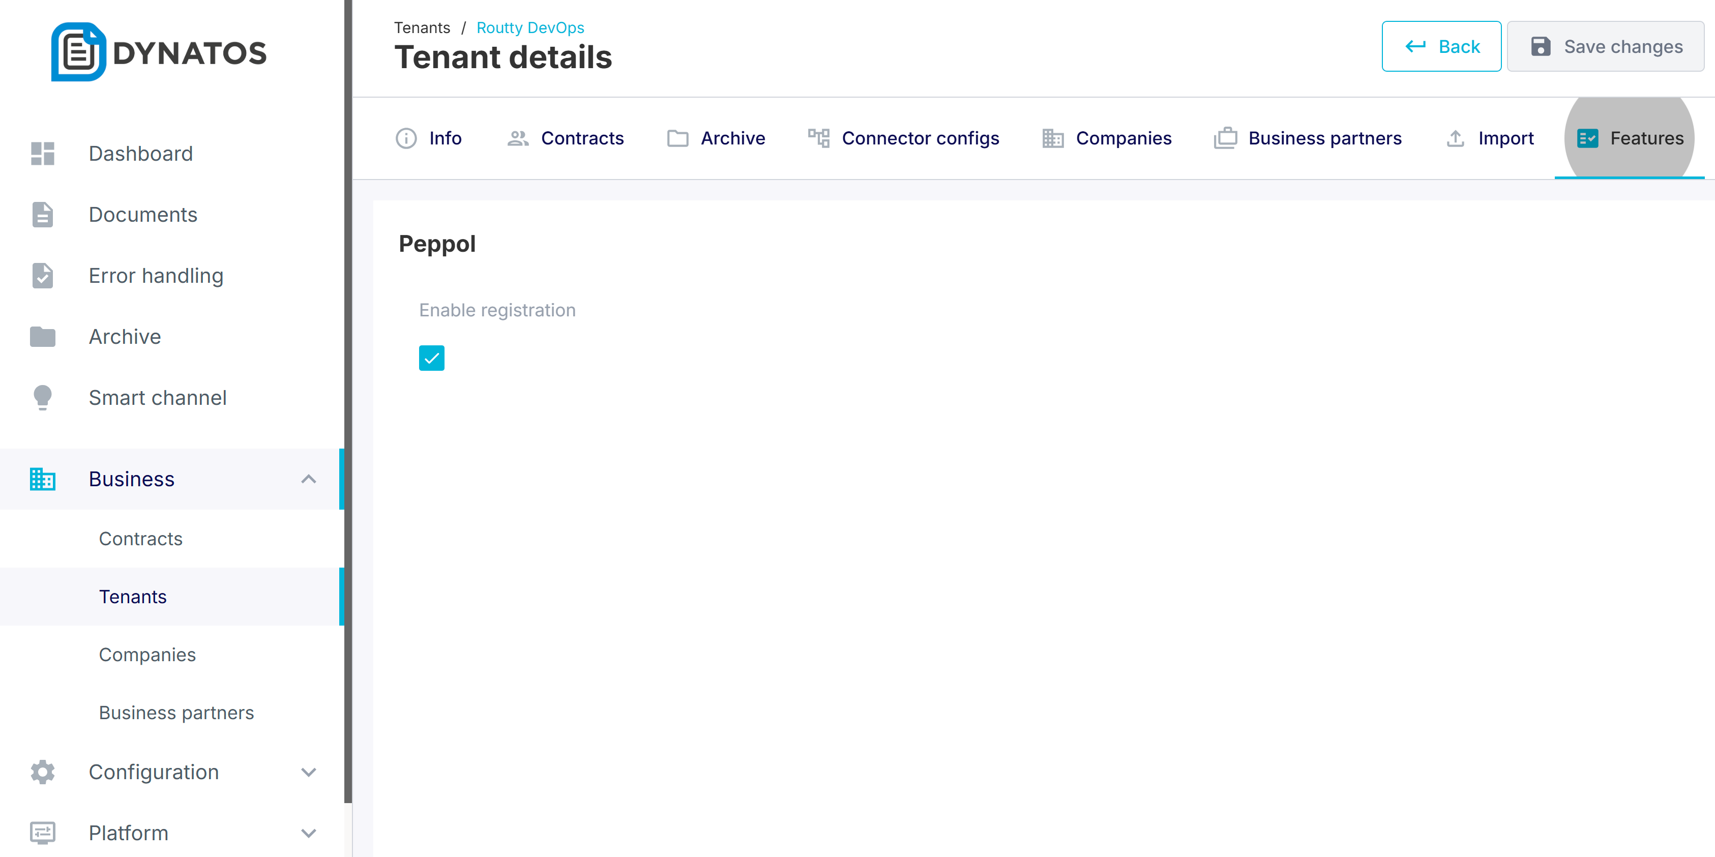
Task: Click the Error handling checkmark-document icon
Action: [43, 276]
